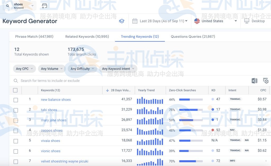Check the select-all box in the table header
The width and height of the screenshot is (271, 166).
click(15, 90)
